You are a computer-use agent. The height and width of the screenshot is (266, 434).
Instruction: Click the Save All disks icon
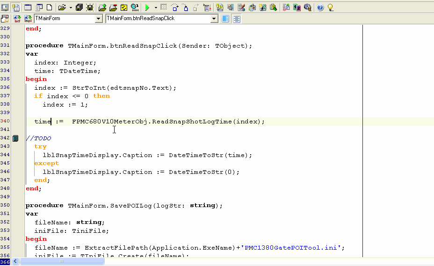[79, 7]
